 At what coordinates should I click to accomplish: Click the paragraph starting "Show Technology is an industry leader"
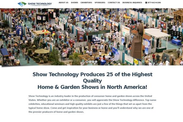[92, 104]
